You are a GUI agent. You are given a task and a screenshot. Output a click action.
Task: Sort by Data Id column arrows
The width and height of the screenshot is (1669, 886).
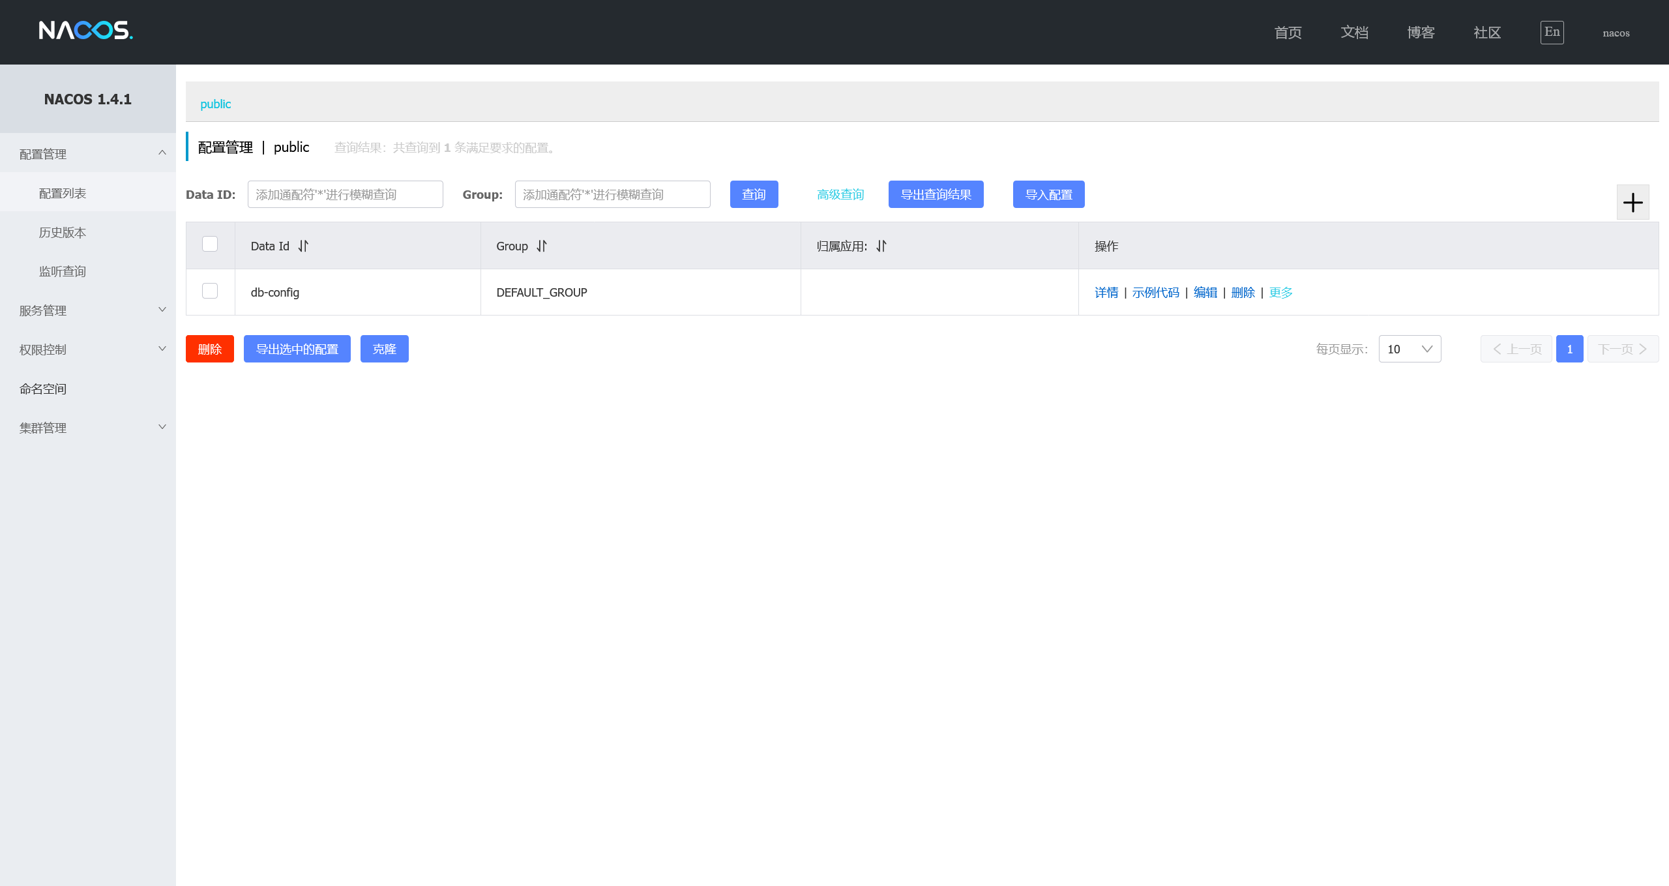point(303,246)
